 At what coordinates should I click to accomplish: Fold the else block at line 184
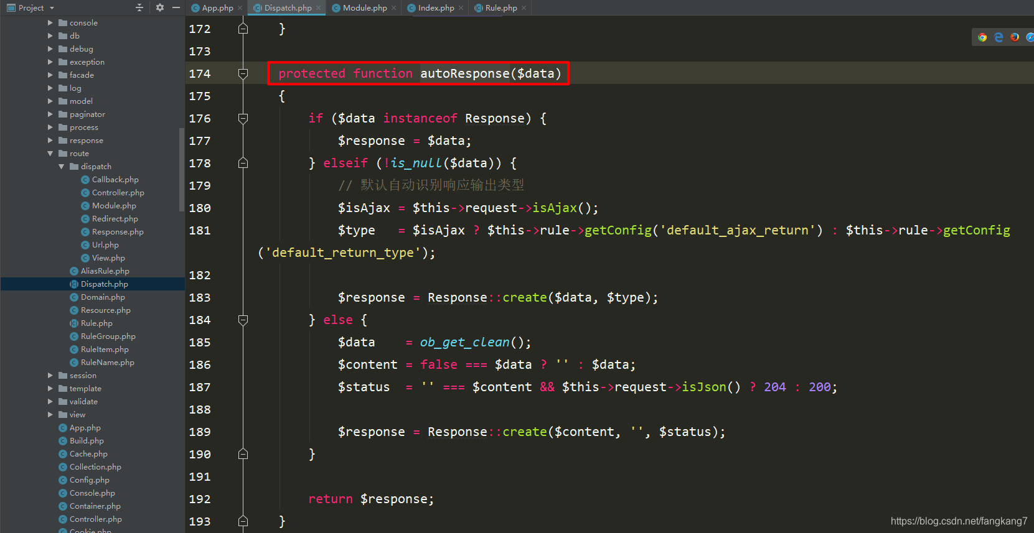coord(243,320)
